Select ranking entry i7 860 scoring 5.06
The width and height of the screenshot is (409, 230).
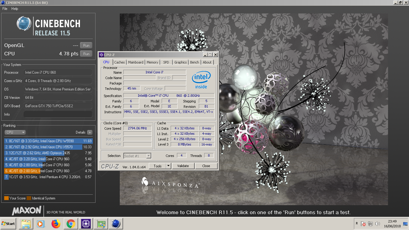(x=48, y=165)
